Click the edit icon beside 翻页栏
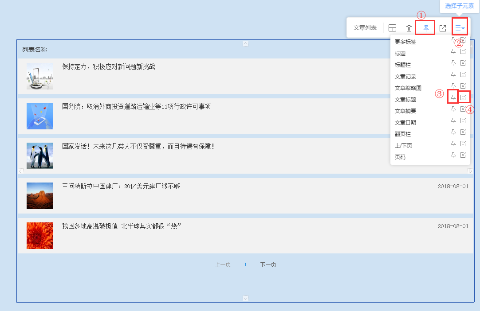Screen dimensions: 480x311 463,132
